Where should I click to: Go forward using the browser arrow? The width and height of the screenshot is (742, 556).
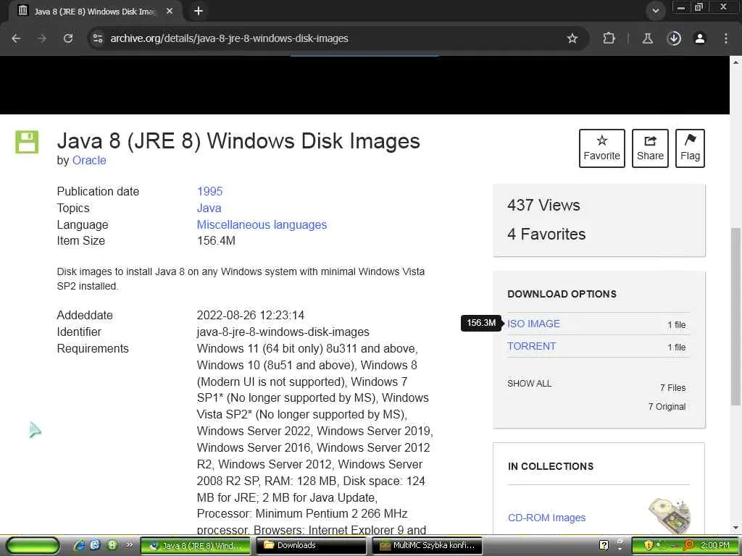tap(41, 38)
